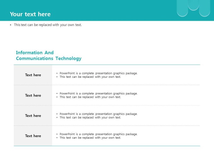Click the rightmost rounded decorative shape in the header
Screen dimensions: 214x160
tap(205, 8)
